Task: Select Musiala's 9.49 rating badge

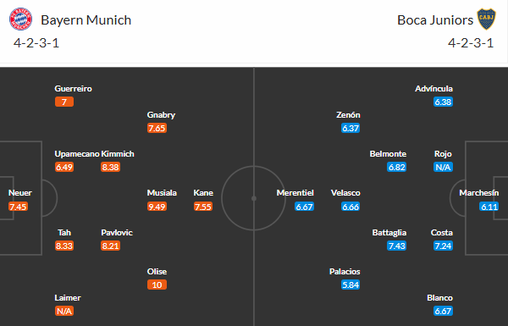Action: [157, 207]
